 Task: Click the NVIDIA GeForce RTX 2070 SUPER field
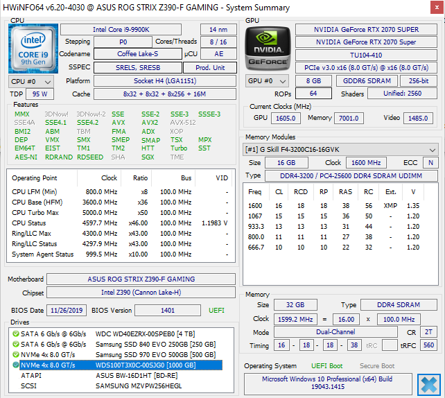[366, 30]
